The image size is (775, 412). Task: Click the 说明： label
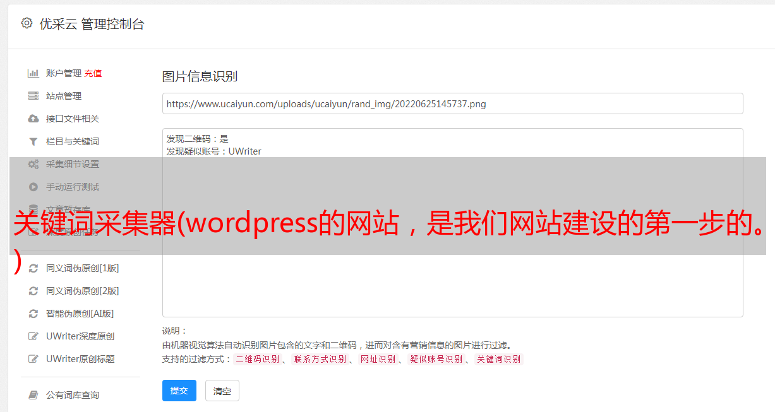(175, 331)
